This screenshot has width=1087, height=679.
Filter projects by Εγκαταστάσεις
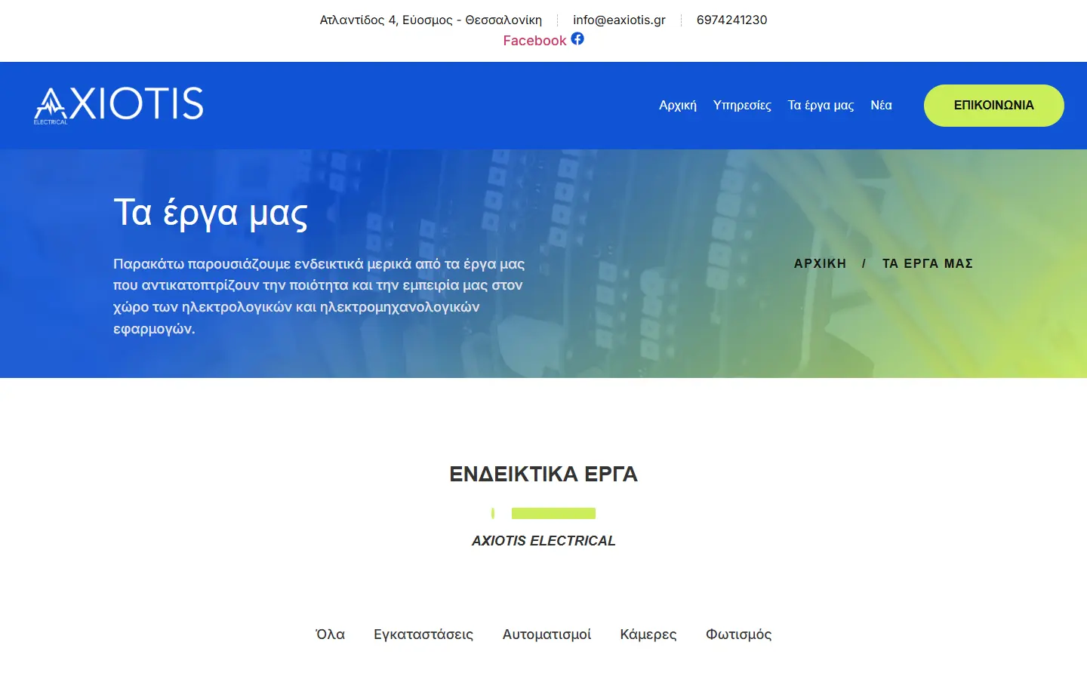(423, 634)
